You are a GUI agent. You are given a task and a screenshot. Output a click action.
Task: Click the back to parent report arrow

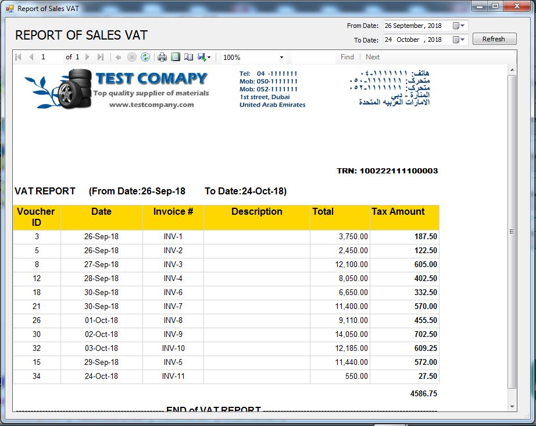[118, 57]
